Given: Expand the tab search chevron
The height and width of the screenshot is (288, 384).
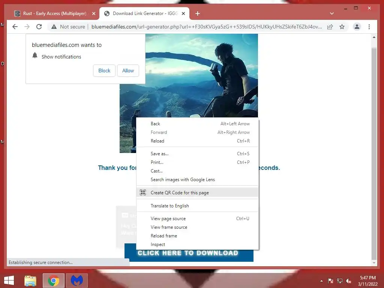Looking at the screenshot, I should [x=332, y=13].
